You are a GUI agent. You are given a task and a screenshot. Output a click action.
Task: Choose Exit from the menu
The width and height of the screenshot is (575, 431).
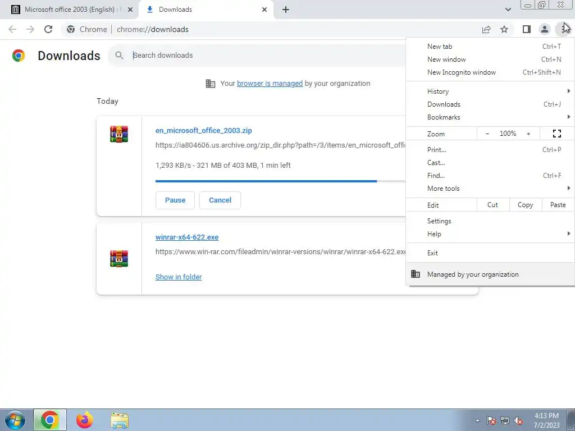(490, 253)
